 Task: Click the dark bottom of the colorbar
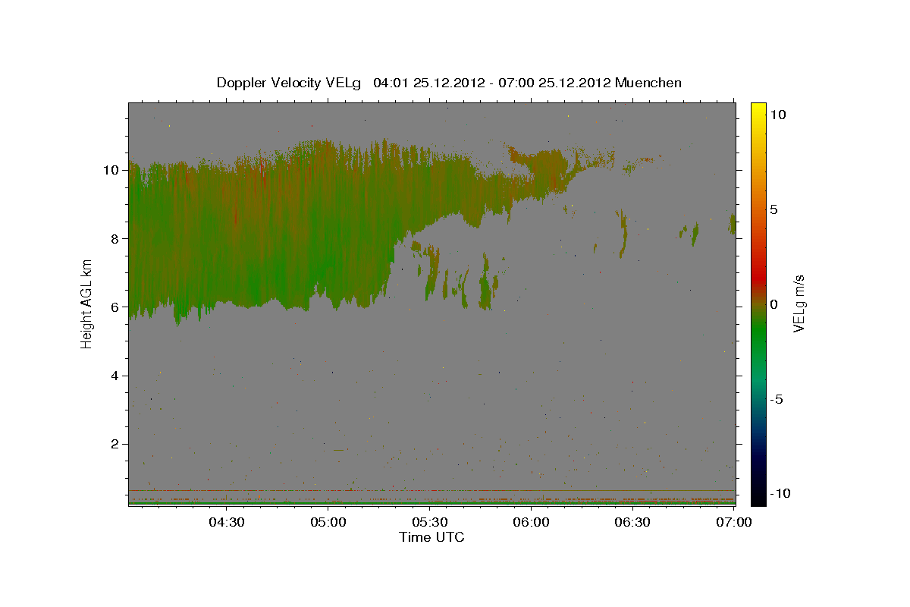pos(758,493)
